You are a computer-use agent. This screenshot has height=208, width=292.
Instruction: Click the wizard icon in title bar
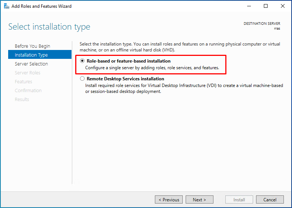[7, 6]
